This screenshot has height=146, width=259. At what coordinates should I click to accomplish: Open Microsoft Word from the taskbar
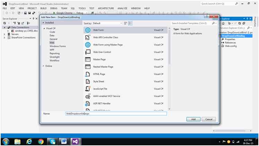coord(64,142)
